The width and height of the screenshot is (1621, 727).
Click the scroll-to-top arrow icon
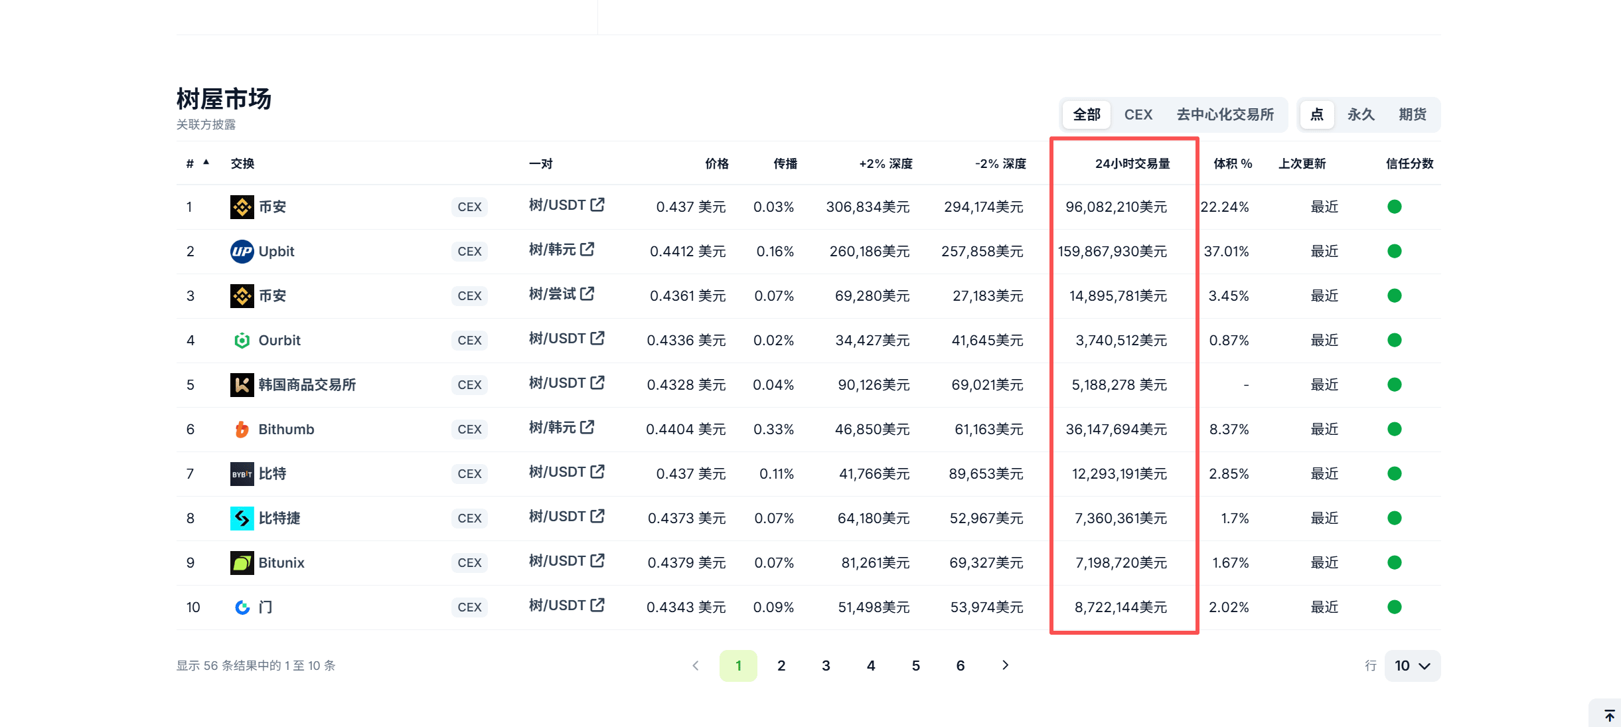pyautogui.click(x=1609, y=715)
